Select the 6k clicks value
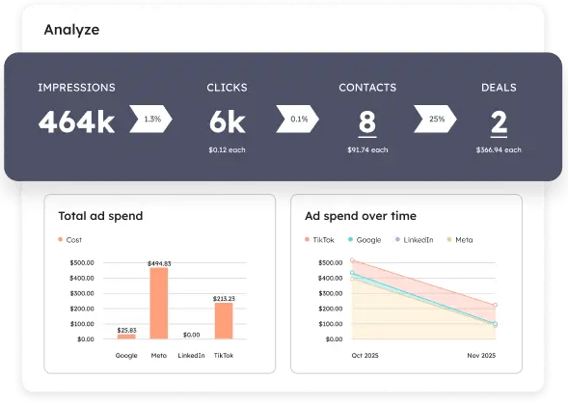The width and height of the screenshot is (568, 405). coord(228,122)
